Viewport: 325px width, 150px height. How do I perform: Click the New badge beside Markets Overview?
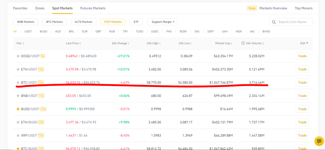[252, 8]
